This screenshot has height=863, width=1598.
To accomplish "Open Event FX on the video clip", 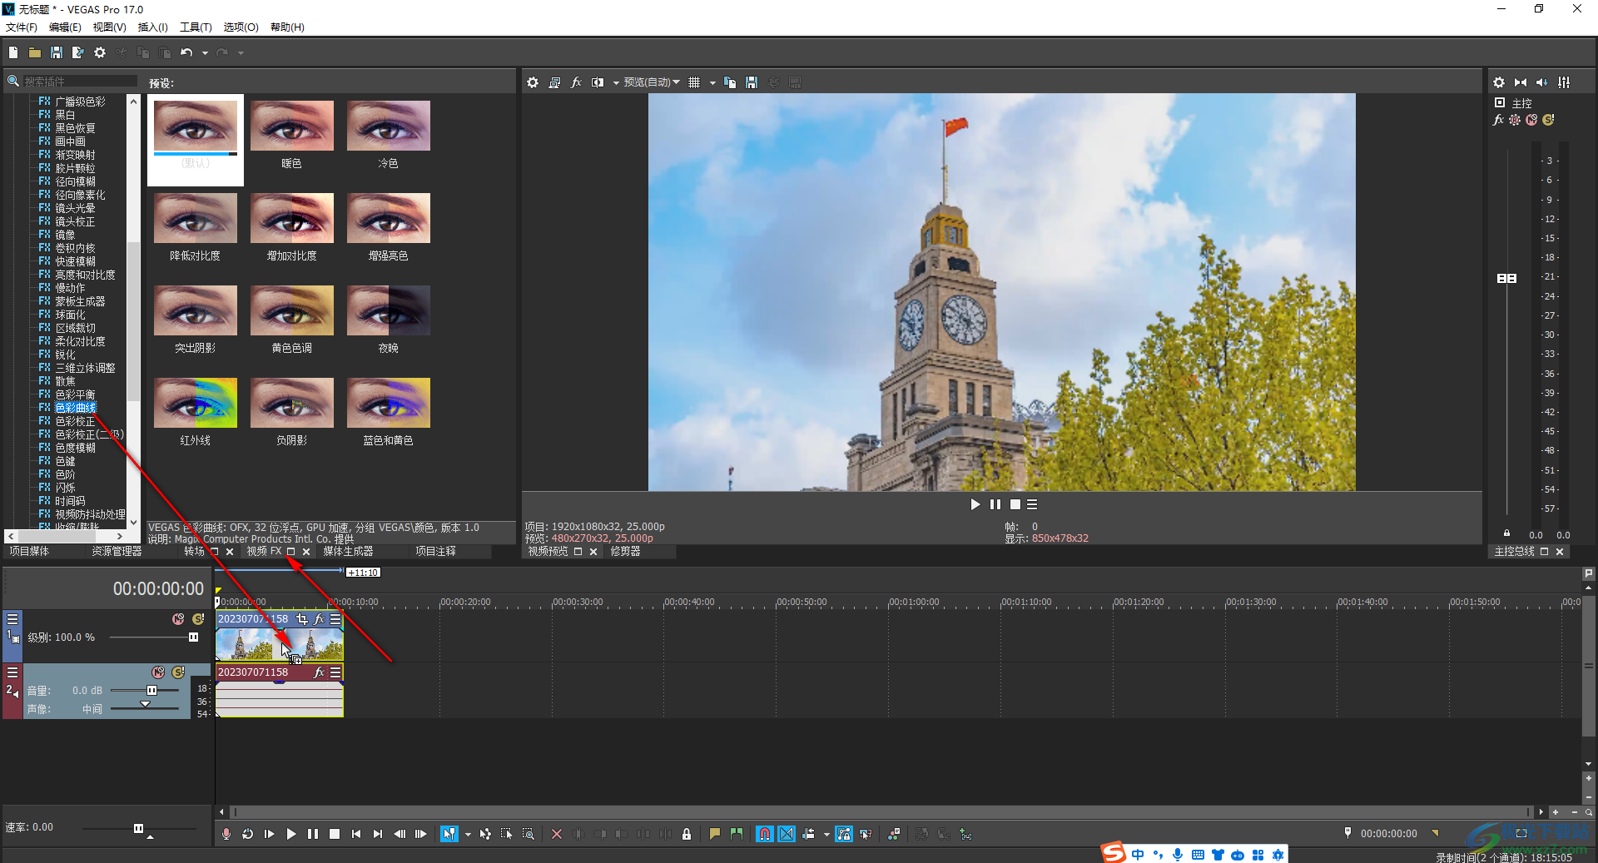I will (x=319, y=619).
